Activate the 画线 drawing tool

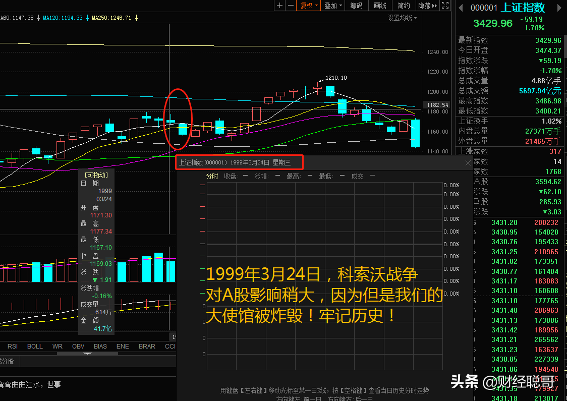(380, 6)
